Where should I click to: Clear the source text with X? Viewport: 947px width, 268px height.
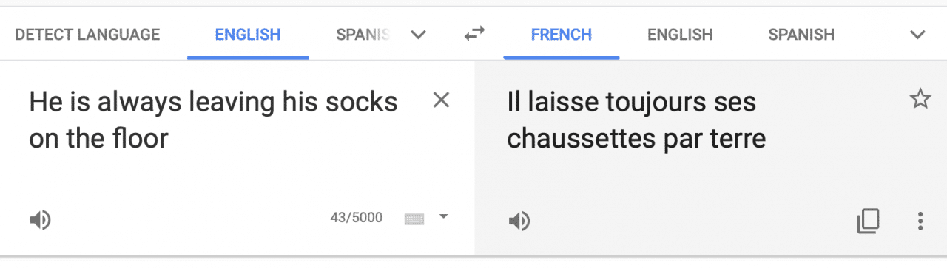point(441,100)
